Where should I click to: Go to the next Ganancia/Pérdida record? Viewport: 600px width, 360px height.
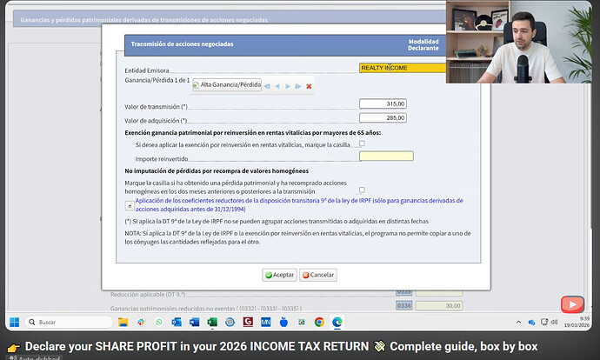point(287,86)
